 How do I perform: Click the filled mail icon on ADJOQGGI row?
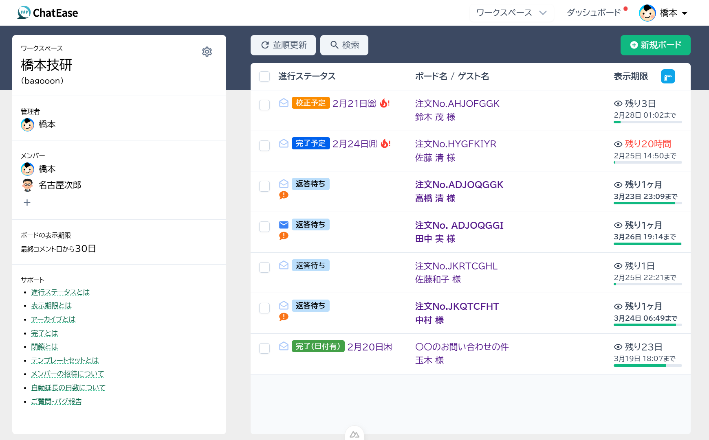284,225
